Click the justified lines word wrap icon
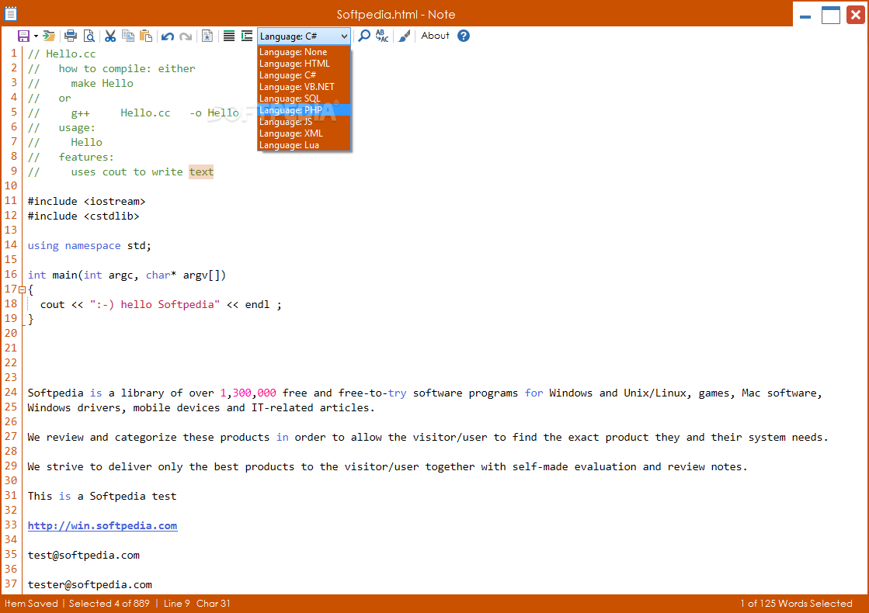 coord(229,36)
